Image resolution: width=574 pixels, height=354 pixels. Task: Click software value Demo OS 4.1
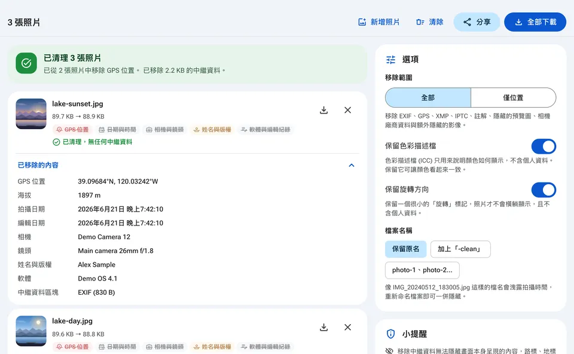97,279
